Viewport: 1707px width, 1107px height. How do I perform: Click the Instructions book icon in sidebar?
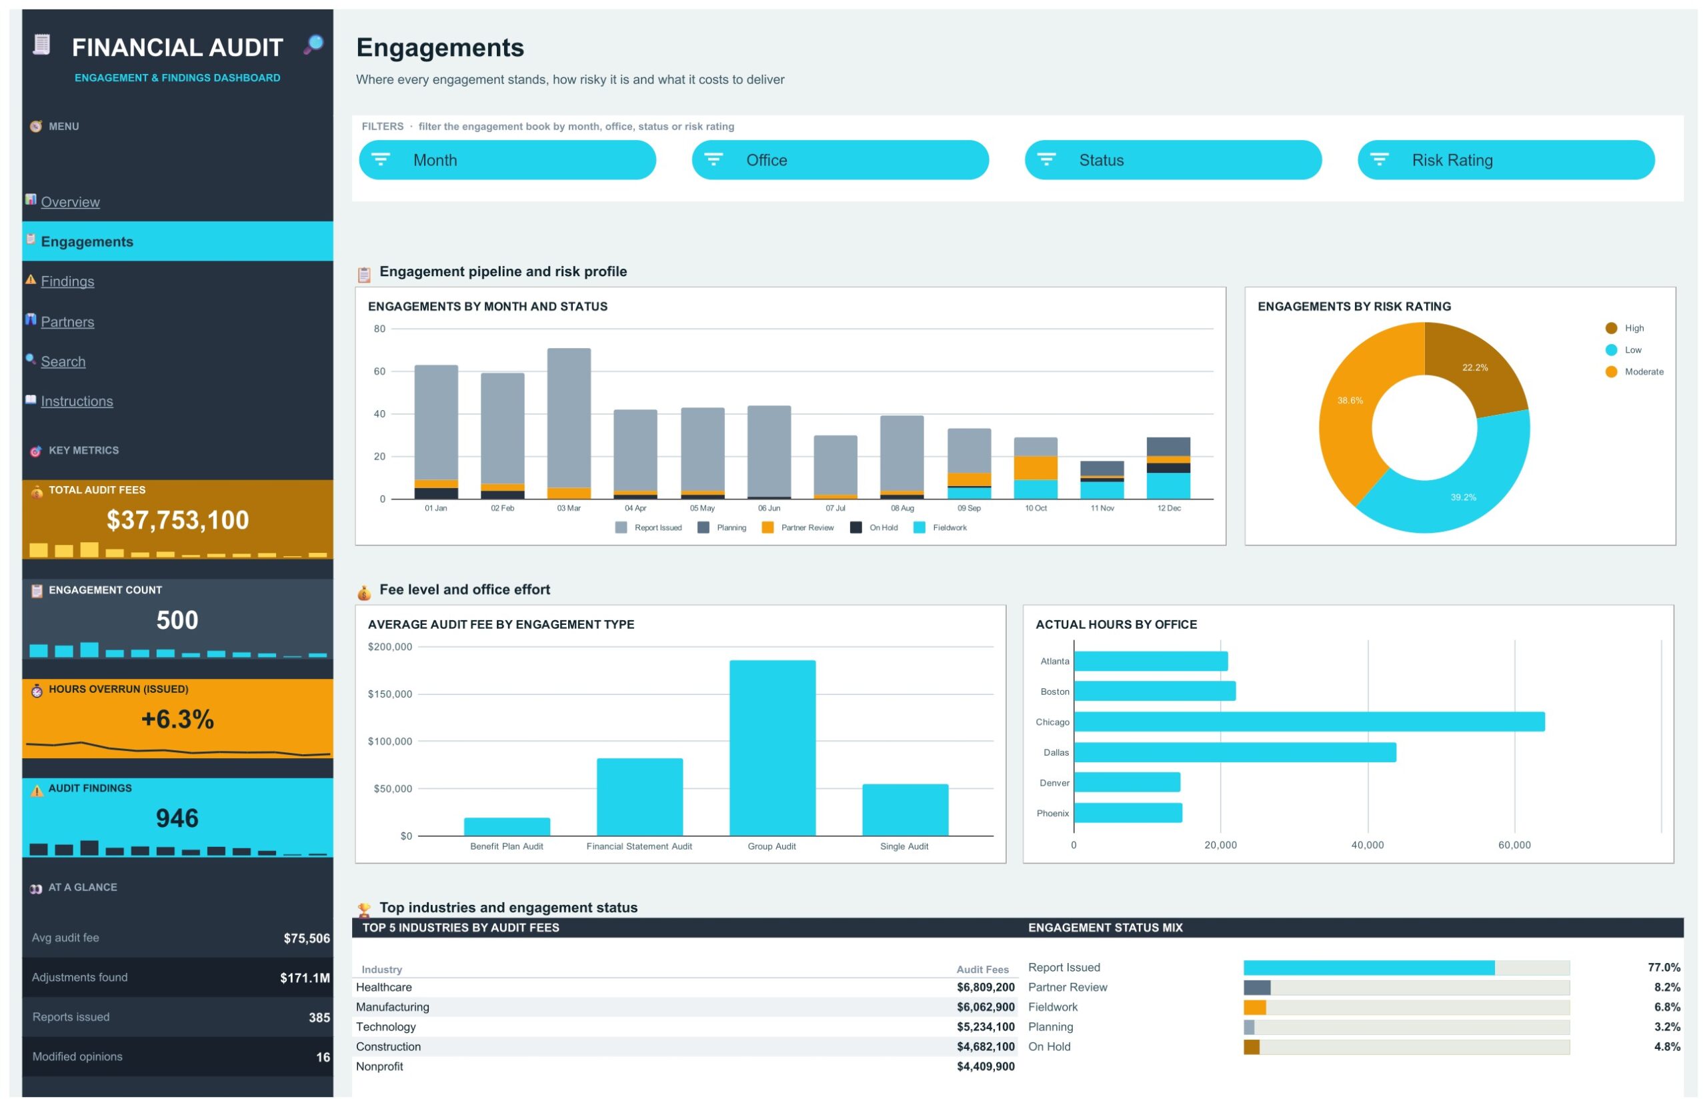pos(31,399)
